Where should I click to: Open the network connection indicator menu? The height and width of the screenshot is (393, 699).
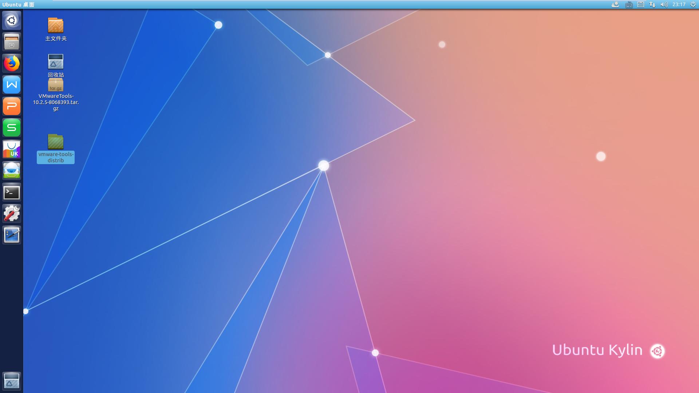click(652, 5)
